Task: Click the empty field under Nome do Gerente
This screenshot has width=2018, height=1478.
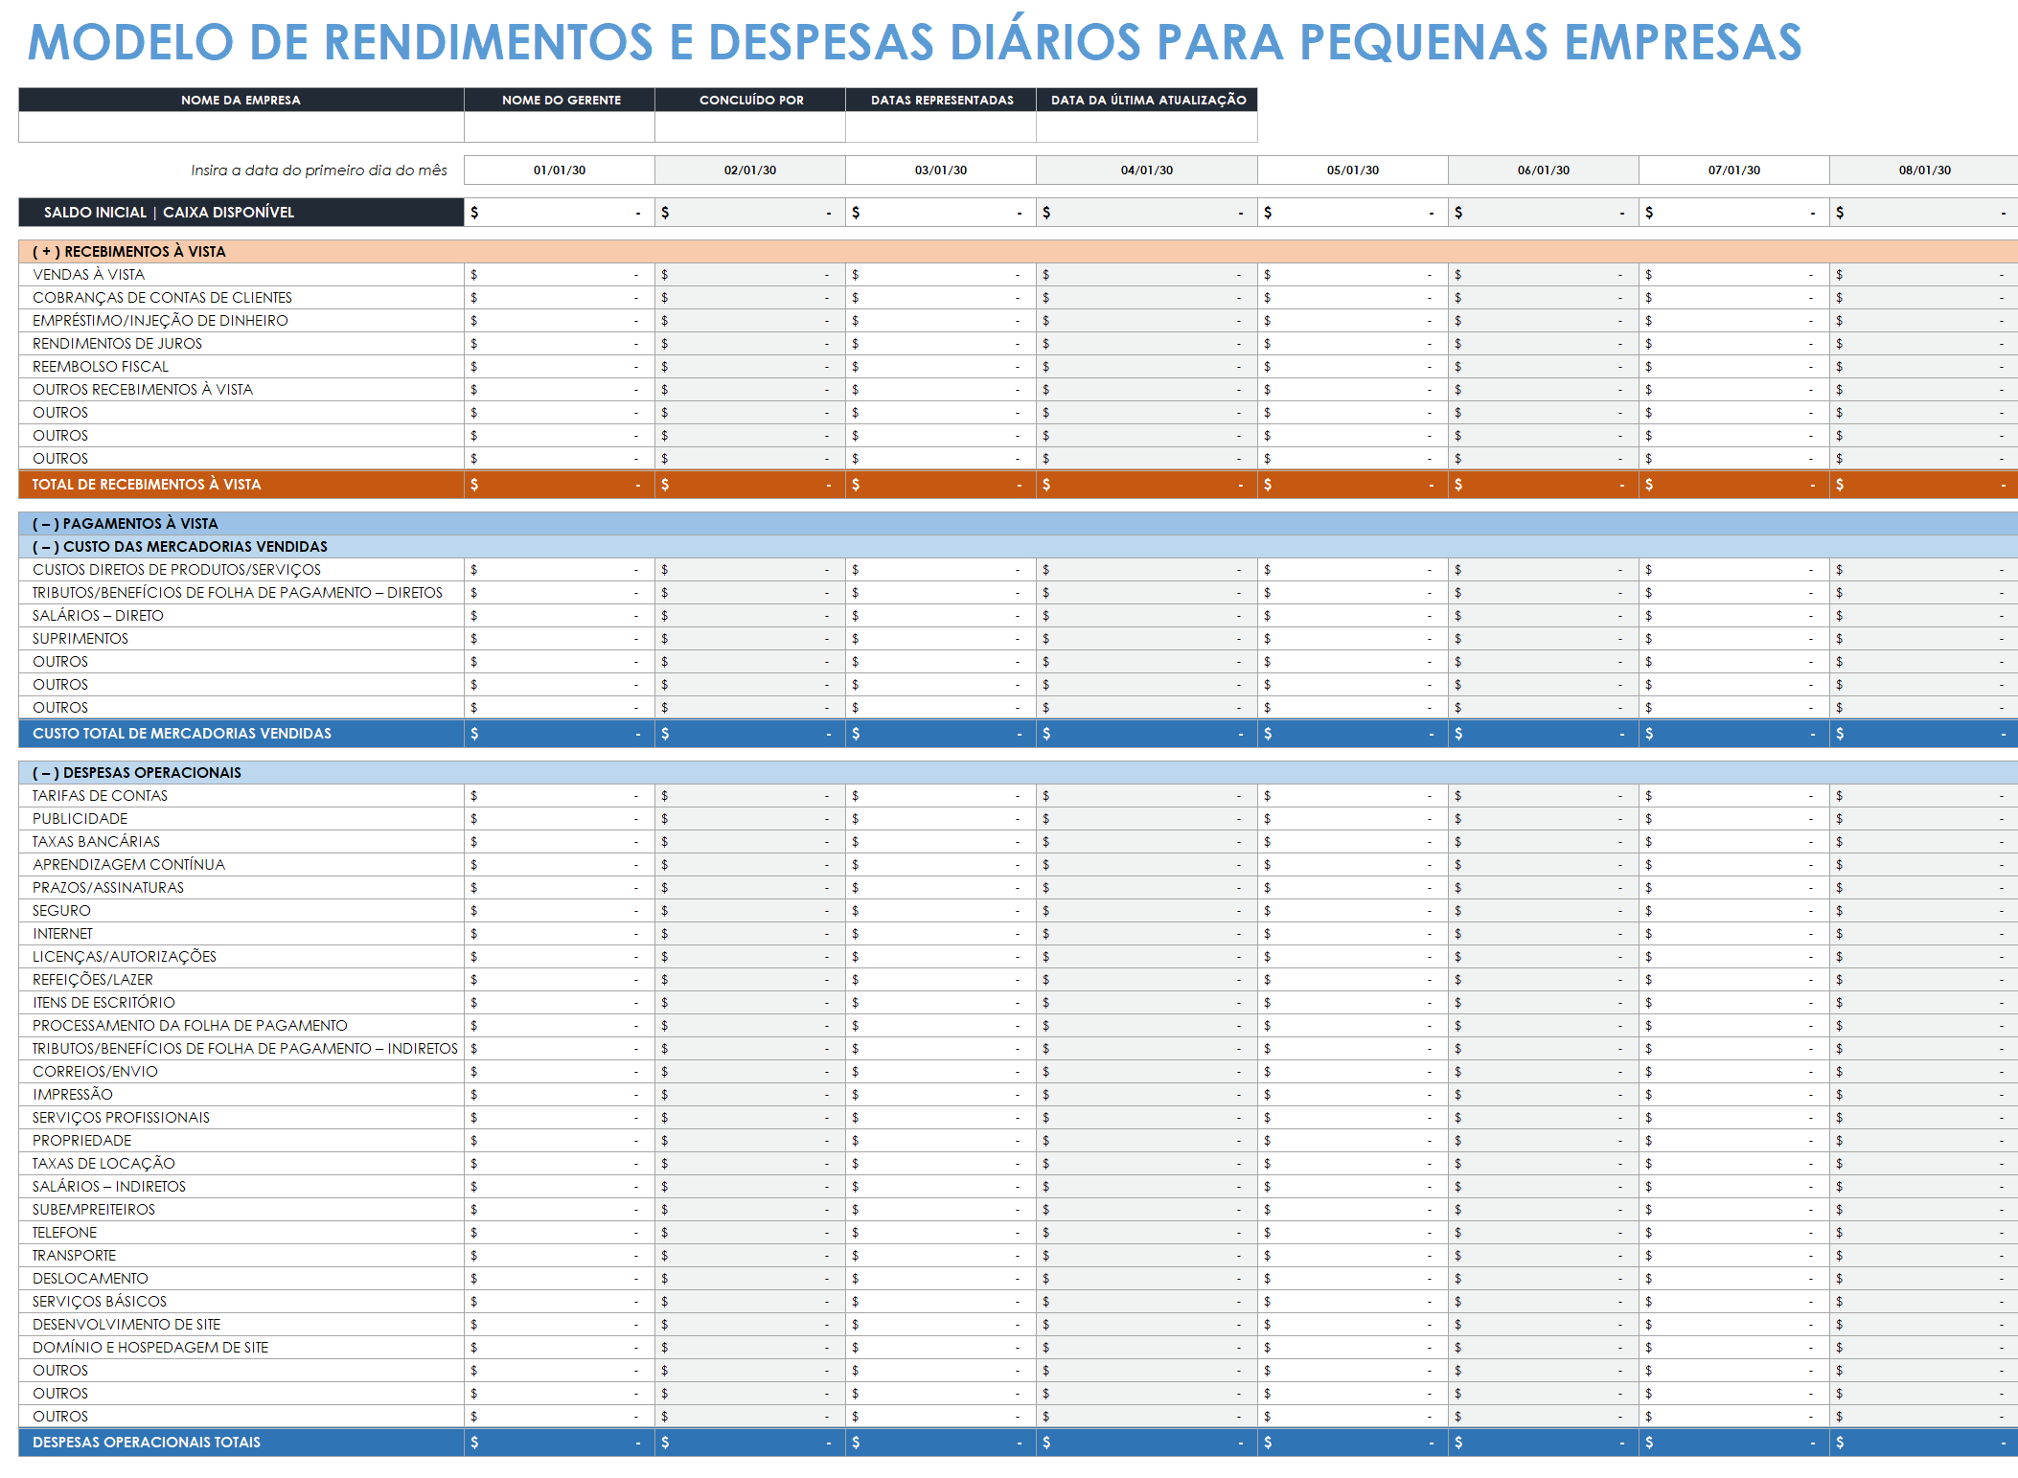Action: (x=560, y=126)
